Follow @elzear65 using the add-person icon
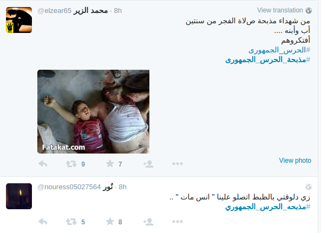321x233 pixels. click(148, 164)
